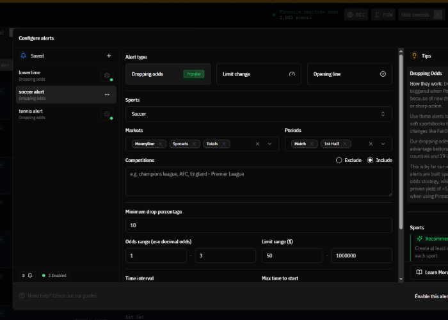Select the Include competitions radio button
Image resolution: width=448 pixels, height=320 pixels.
click(370, 160)
